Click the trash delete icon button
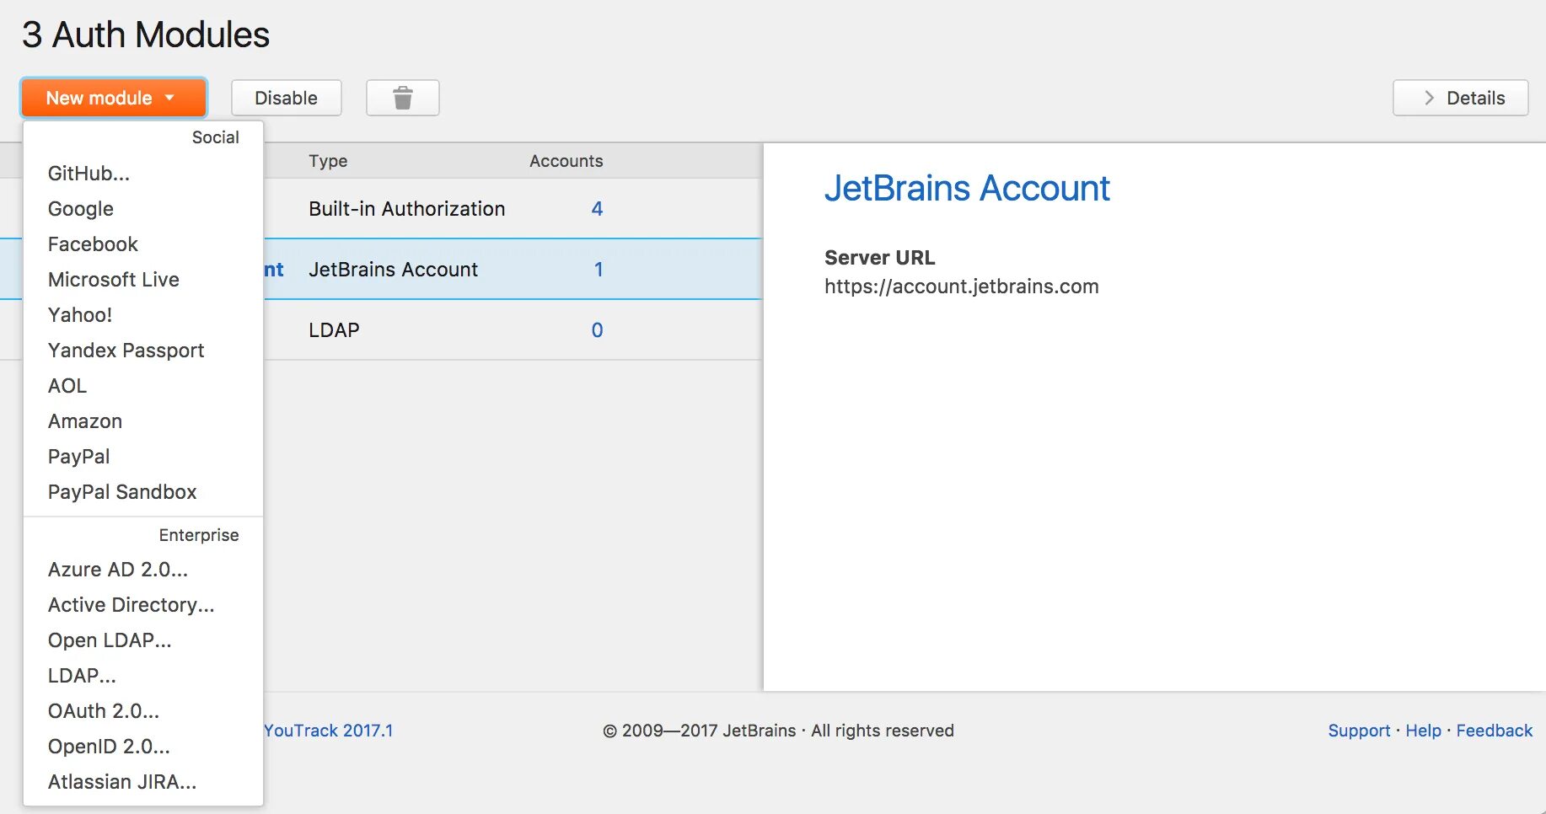Image resolution: width=1546 pixels, height=814 pixels. 402,98
